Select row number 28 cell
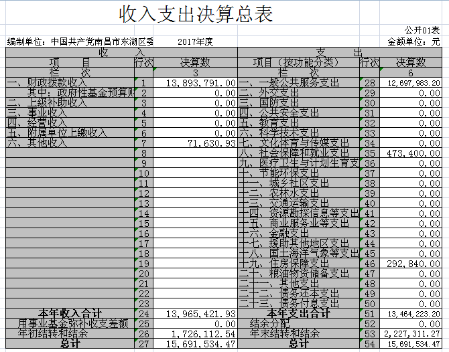Viewport: 449px width, 352px height. (x=370, y=83)
